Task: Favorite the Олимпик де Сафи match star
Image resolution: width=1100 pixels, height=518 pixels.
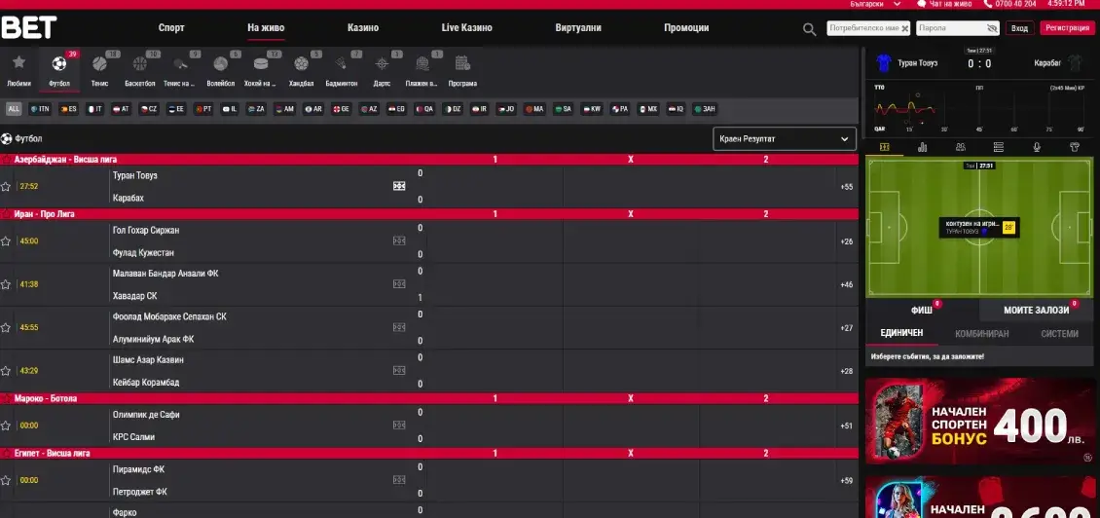Action: [x=6, y=425]
